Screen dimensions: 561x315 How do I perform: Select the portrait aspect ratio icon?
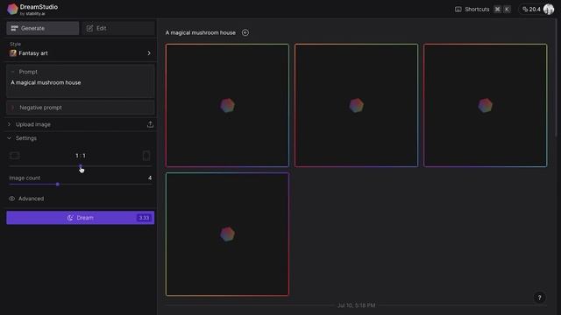point(146,156)
